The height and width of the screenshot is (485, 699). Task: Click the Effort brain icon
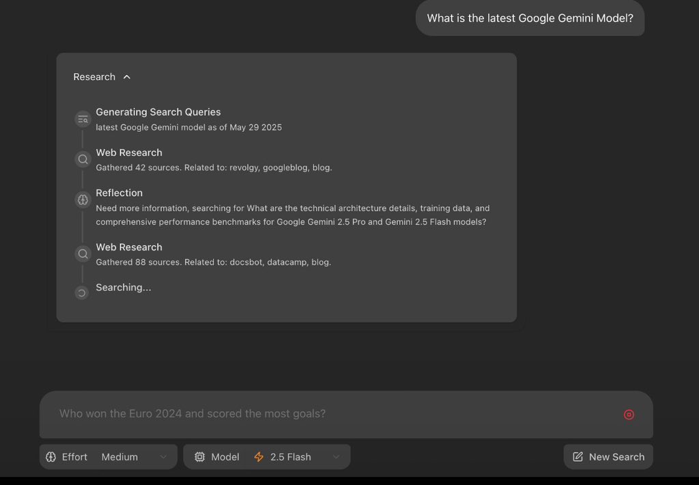click(x=51, y=457)
